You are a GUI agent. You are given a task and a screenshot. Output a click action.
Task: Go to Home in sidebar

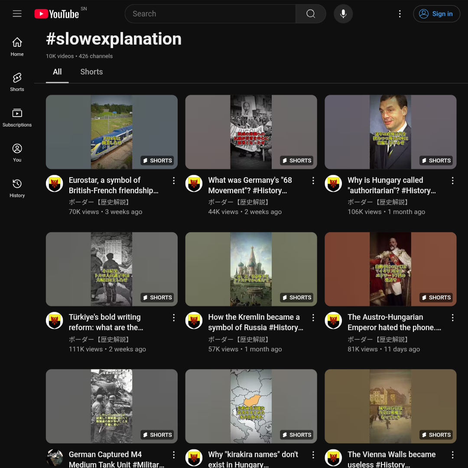click(x=17, y=47)
